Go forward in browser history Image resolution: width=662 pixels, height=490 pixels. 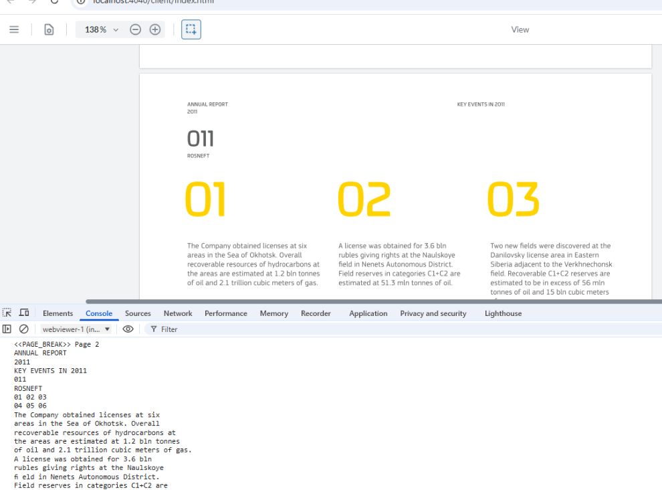33,1
